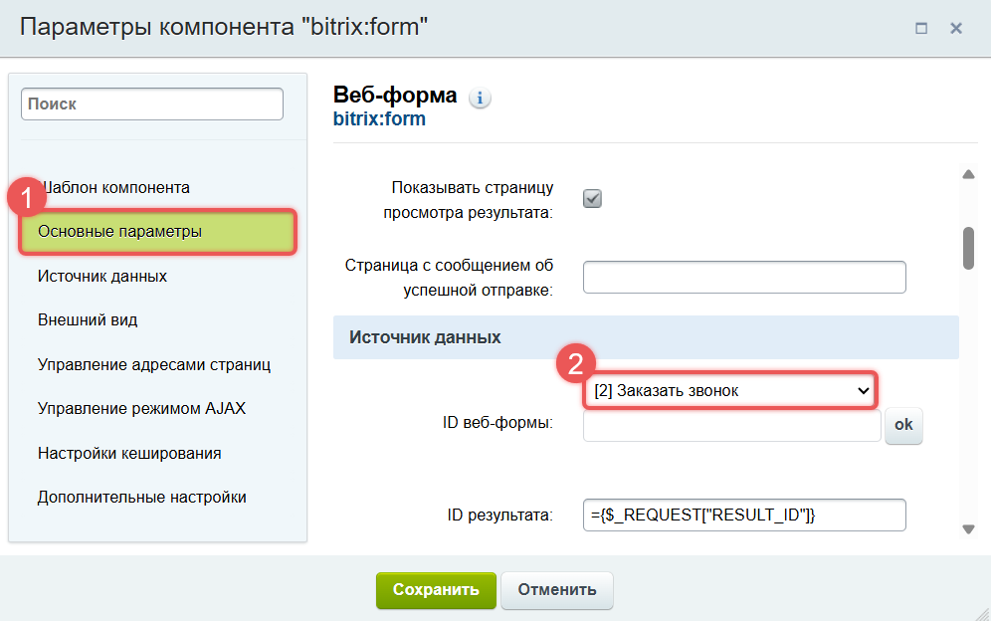Focus the Поиск search field
This screenshot has width=991, height=621.
pos(152,103)
